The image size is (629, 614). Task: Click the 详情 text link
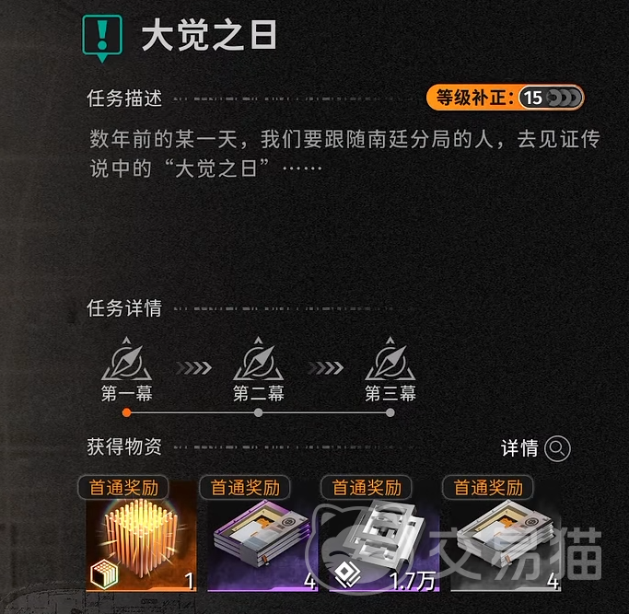tap(519, 448)
